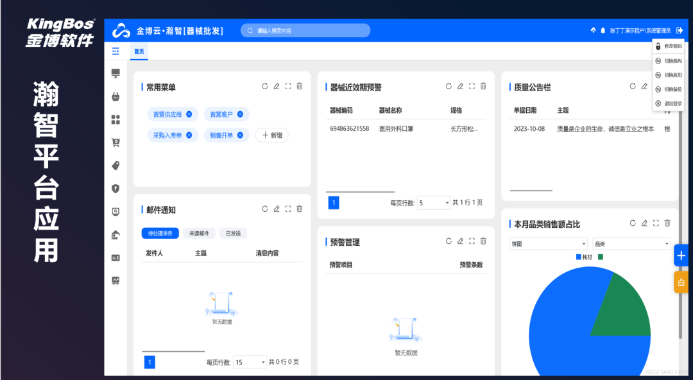This screenshot has height=380, width=693.
Task: Click the search input box
Action: (306, 31)
